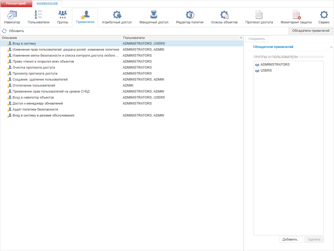Click privilege icon of Право чтения и открытия row

click(x=9, y=61)
